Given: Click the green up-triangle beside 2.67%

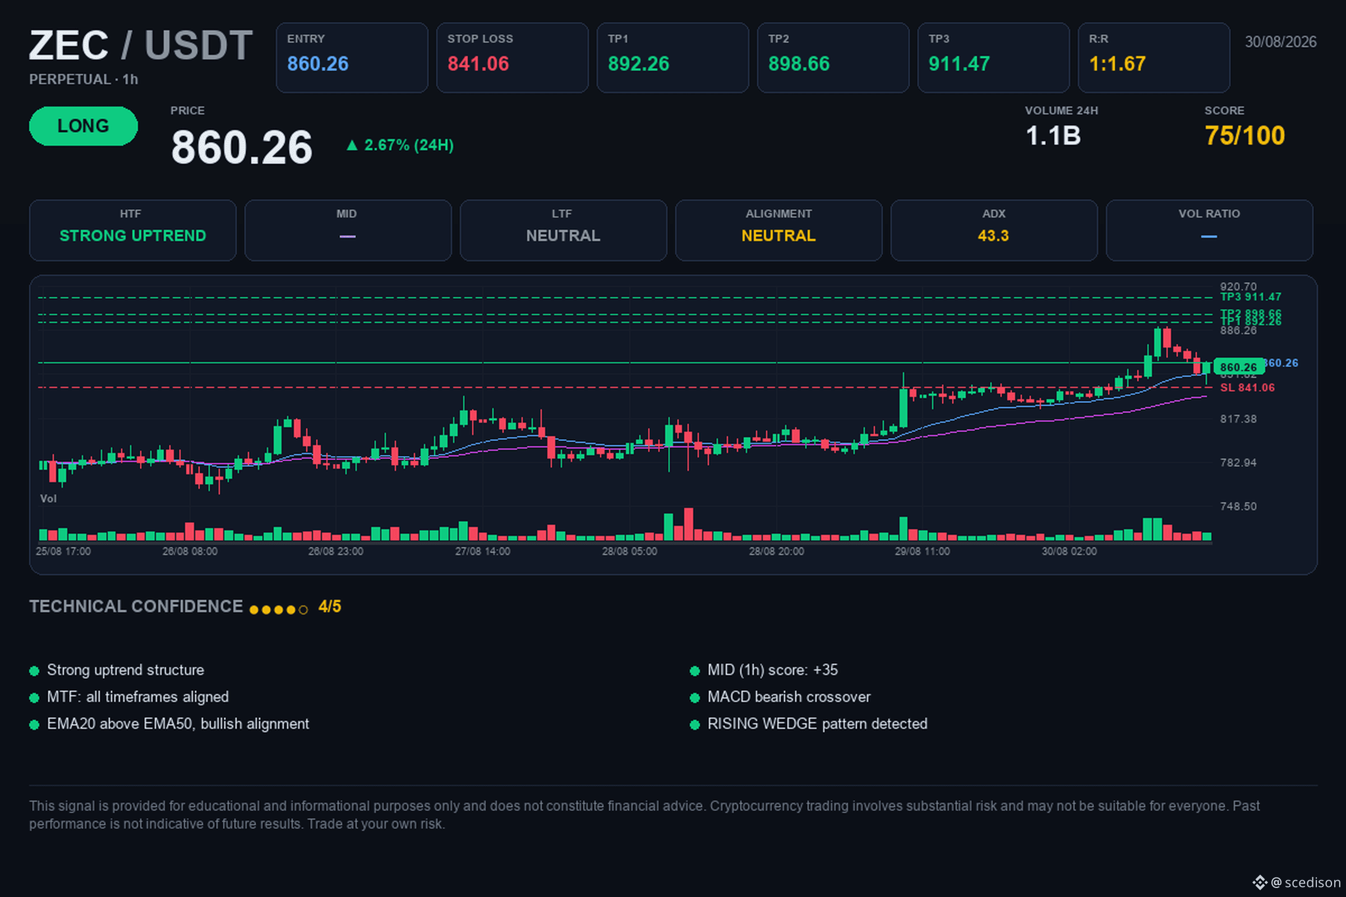Looking at the screenshot, I should (x=352, y=145).
